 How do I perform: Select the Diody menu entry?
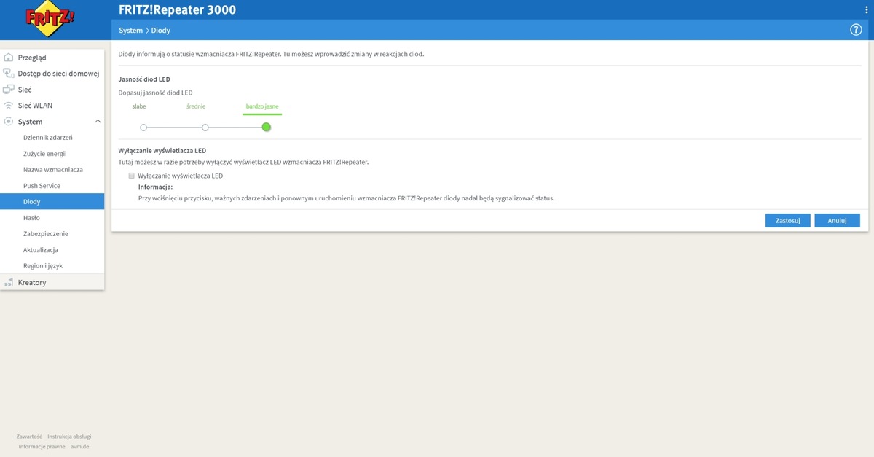pos(52,202)
